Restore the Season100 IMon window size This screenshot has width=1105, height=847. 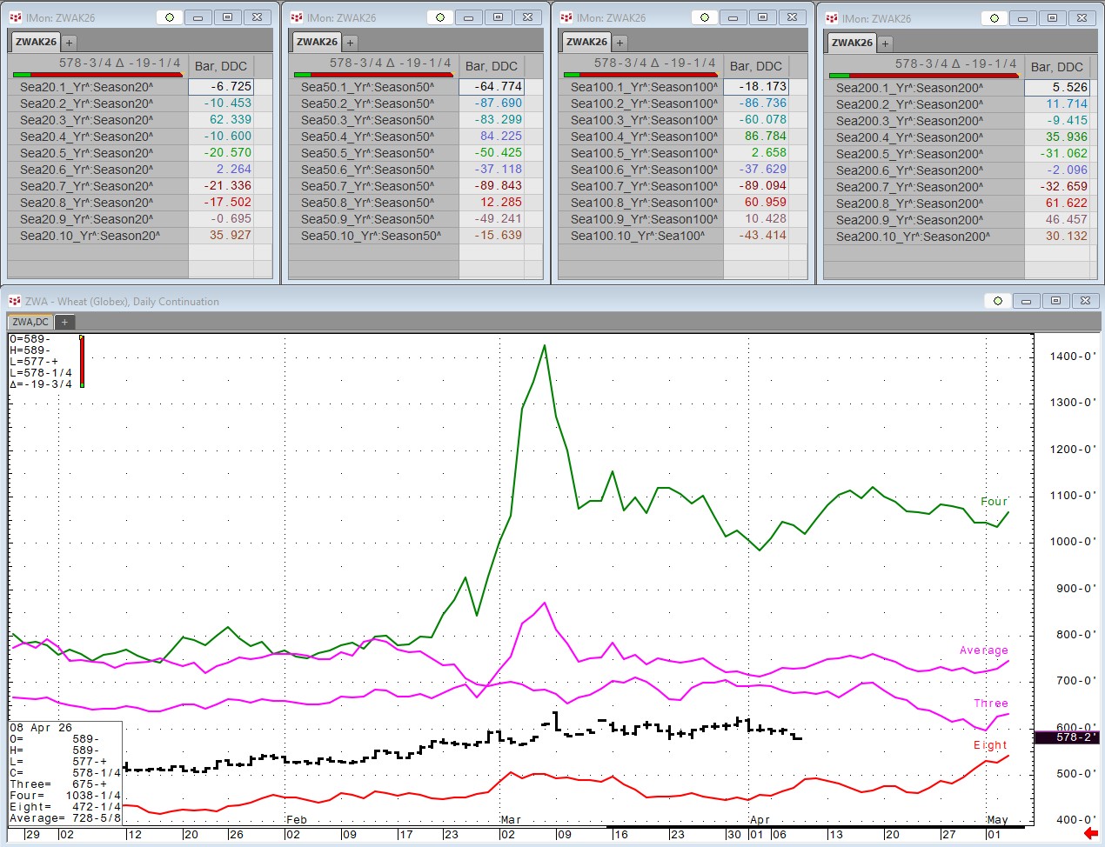pos(762,17)
